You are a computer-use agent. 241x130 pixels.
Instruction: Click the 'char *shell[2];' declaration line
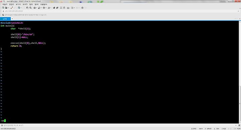tap(21, 29)
